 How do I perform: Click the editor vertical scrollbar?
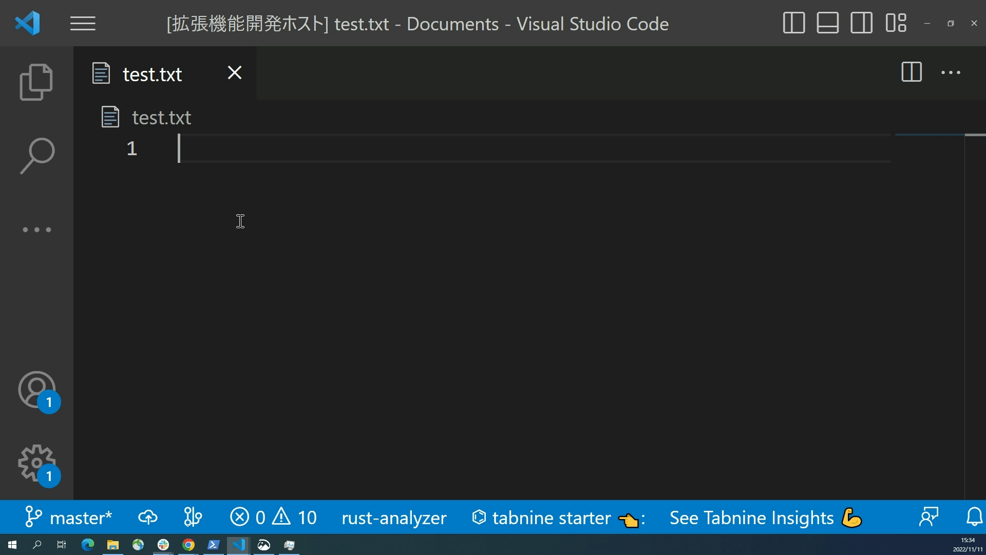(975, 316)
